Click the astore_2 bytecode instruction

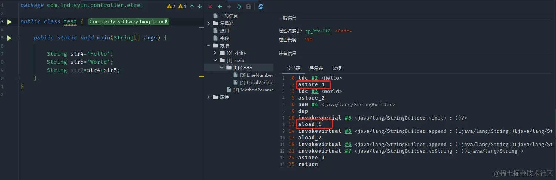point(311,98)
